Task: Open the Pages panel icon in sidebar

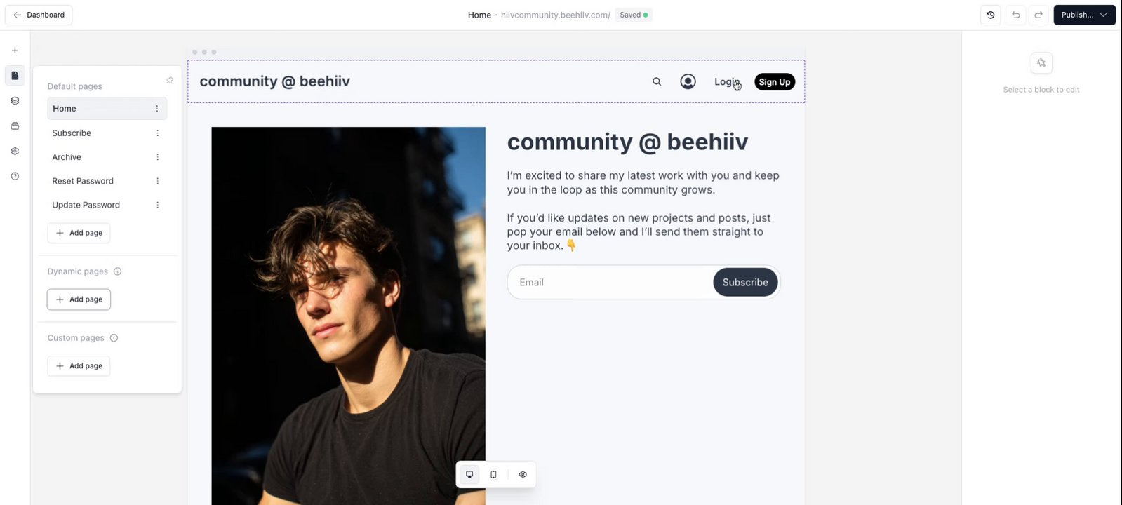Action: [x=15, y=76]
